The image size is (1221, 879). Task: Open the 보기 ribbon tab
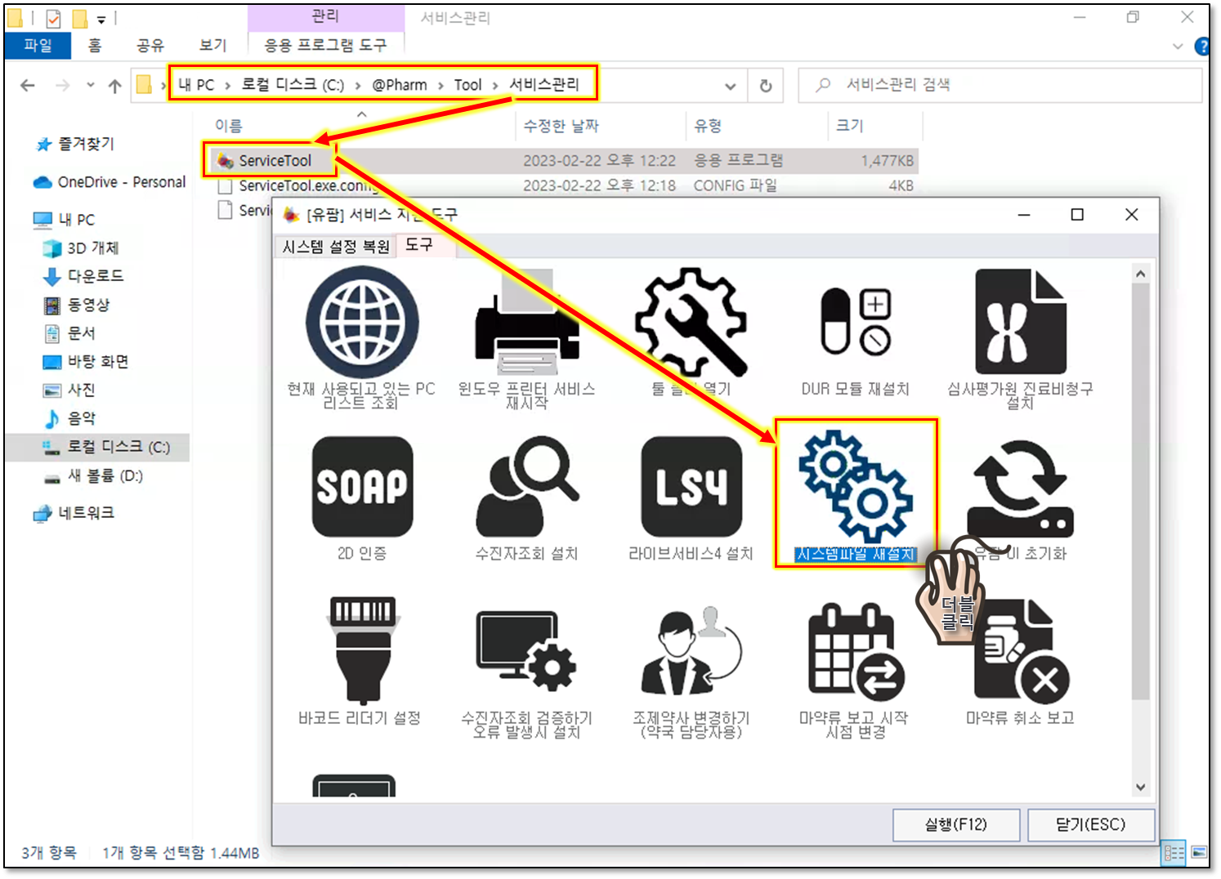pyautogui.click(x=212, y=45)
